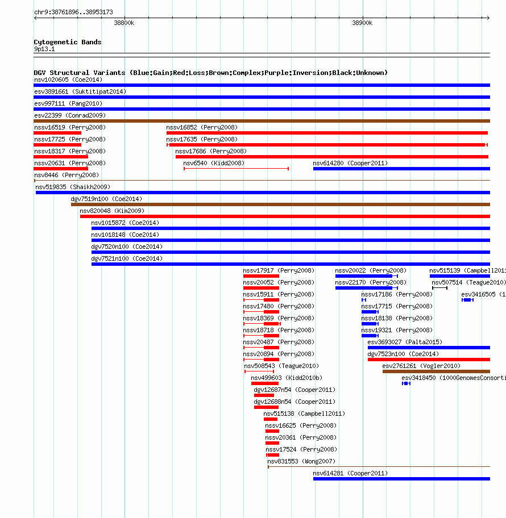Screen dimensions: 506x518
Task: Click nssv15911 (Perry2008) label
Action: [279, 294]
